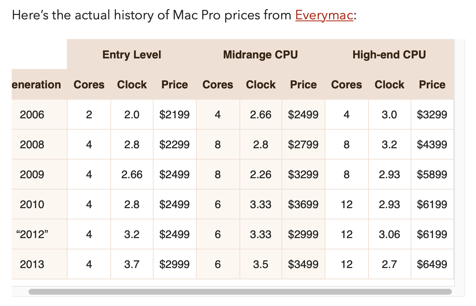Click the 2.26 clock cell in the 2009 row
The height and width of the screenshot is (306, 476).
[261, 175]
